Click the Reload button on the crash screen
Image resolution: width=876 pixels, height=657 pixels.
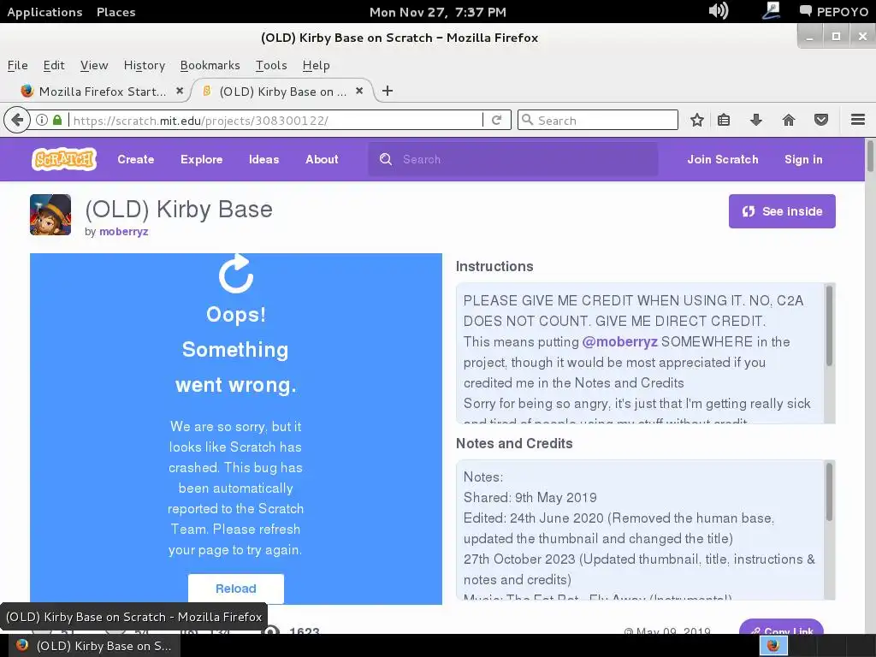click(236, 589)
